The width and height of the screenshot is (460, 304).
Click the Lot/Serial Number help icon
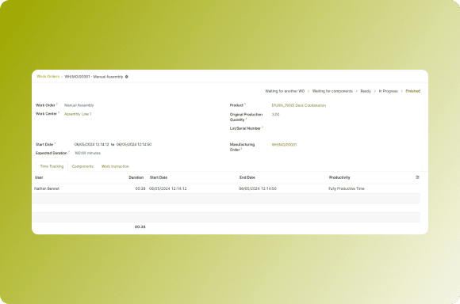[x=263, y=127]
